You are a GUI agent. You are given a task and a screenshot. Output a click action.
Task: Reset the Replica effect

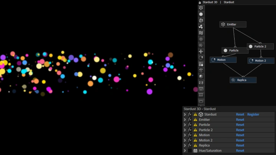point(240,145)
